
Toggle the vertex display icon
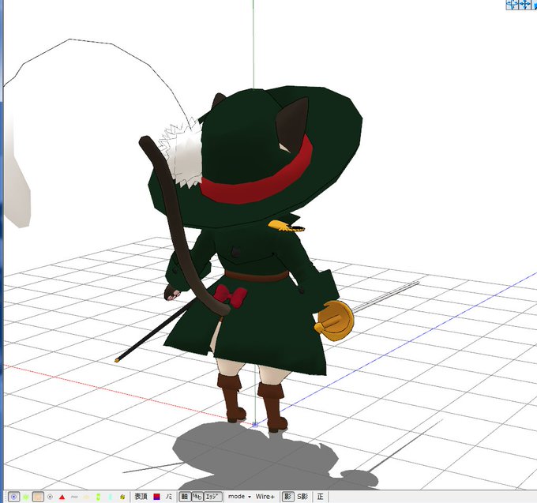(x=13, y=497)
